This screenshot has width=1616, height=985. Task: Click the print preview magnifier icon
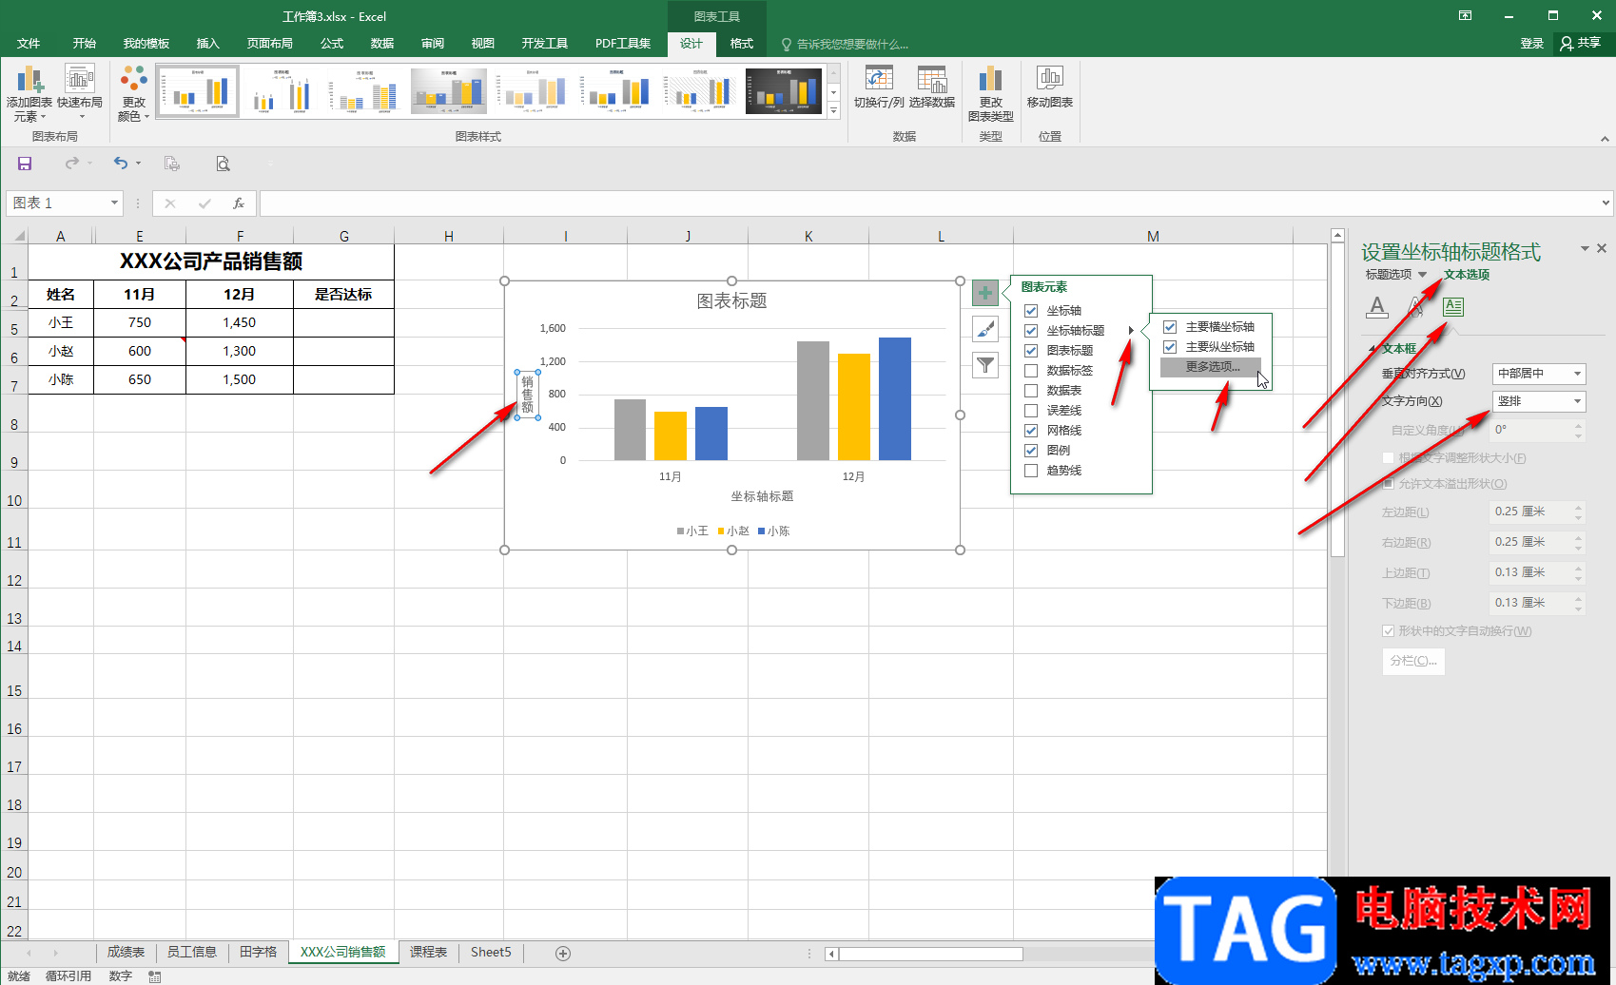(223, 164)
